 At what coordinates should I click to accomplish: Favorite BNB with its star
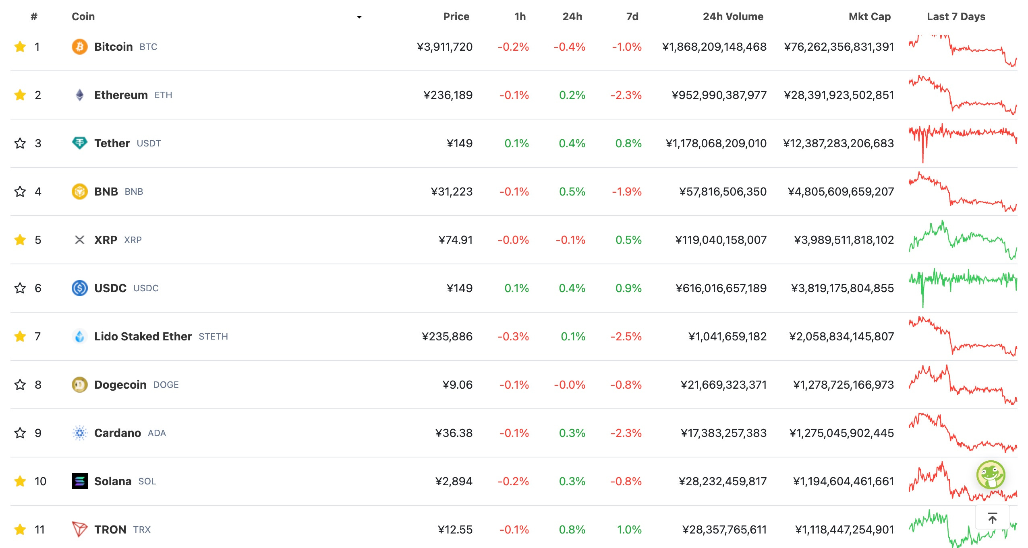click(20, 192)
